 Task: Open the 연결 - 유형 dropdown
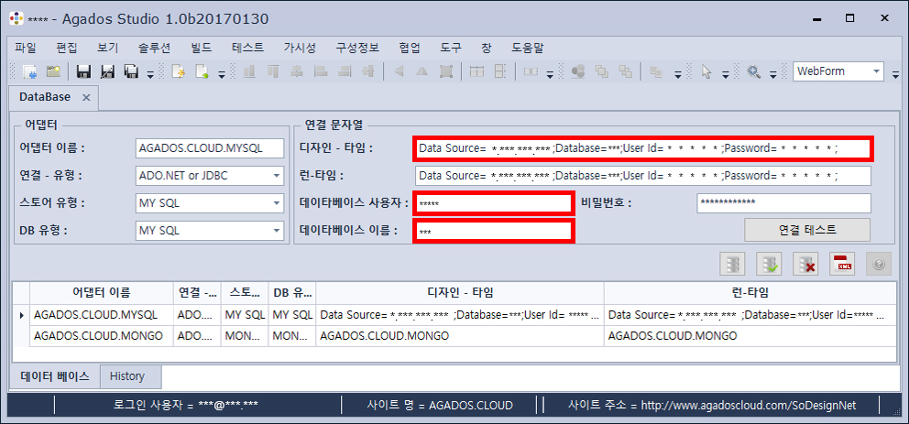coord(276,176)
